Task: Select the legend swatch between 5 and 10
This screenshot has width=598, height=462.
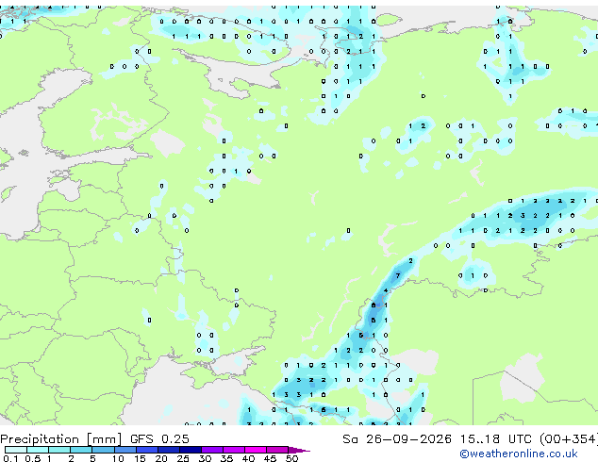Action: pos(103,450)
